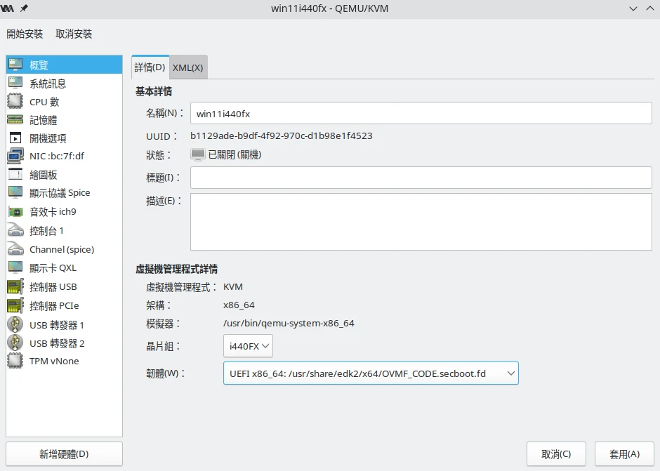Select the USB 轉發器 1 icon
Screen dimensions: 660x471
click(x=15, y=324)
